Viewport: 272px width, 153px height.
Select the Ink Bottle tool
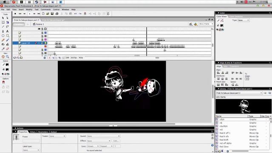(x=3, y=44)
